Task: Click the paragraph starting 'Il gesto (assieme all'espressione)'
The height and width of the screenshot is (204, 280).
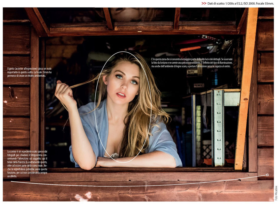Action: point(29,72)
